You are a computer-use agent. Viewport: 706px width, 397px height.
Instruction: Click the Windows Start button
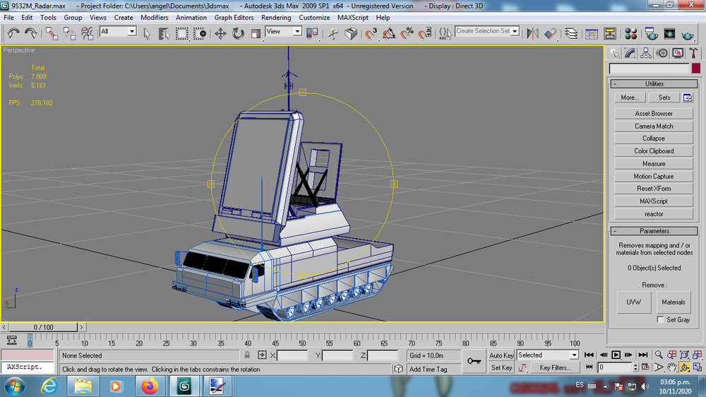point(15,386)
